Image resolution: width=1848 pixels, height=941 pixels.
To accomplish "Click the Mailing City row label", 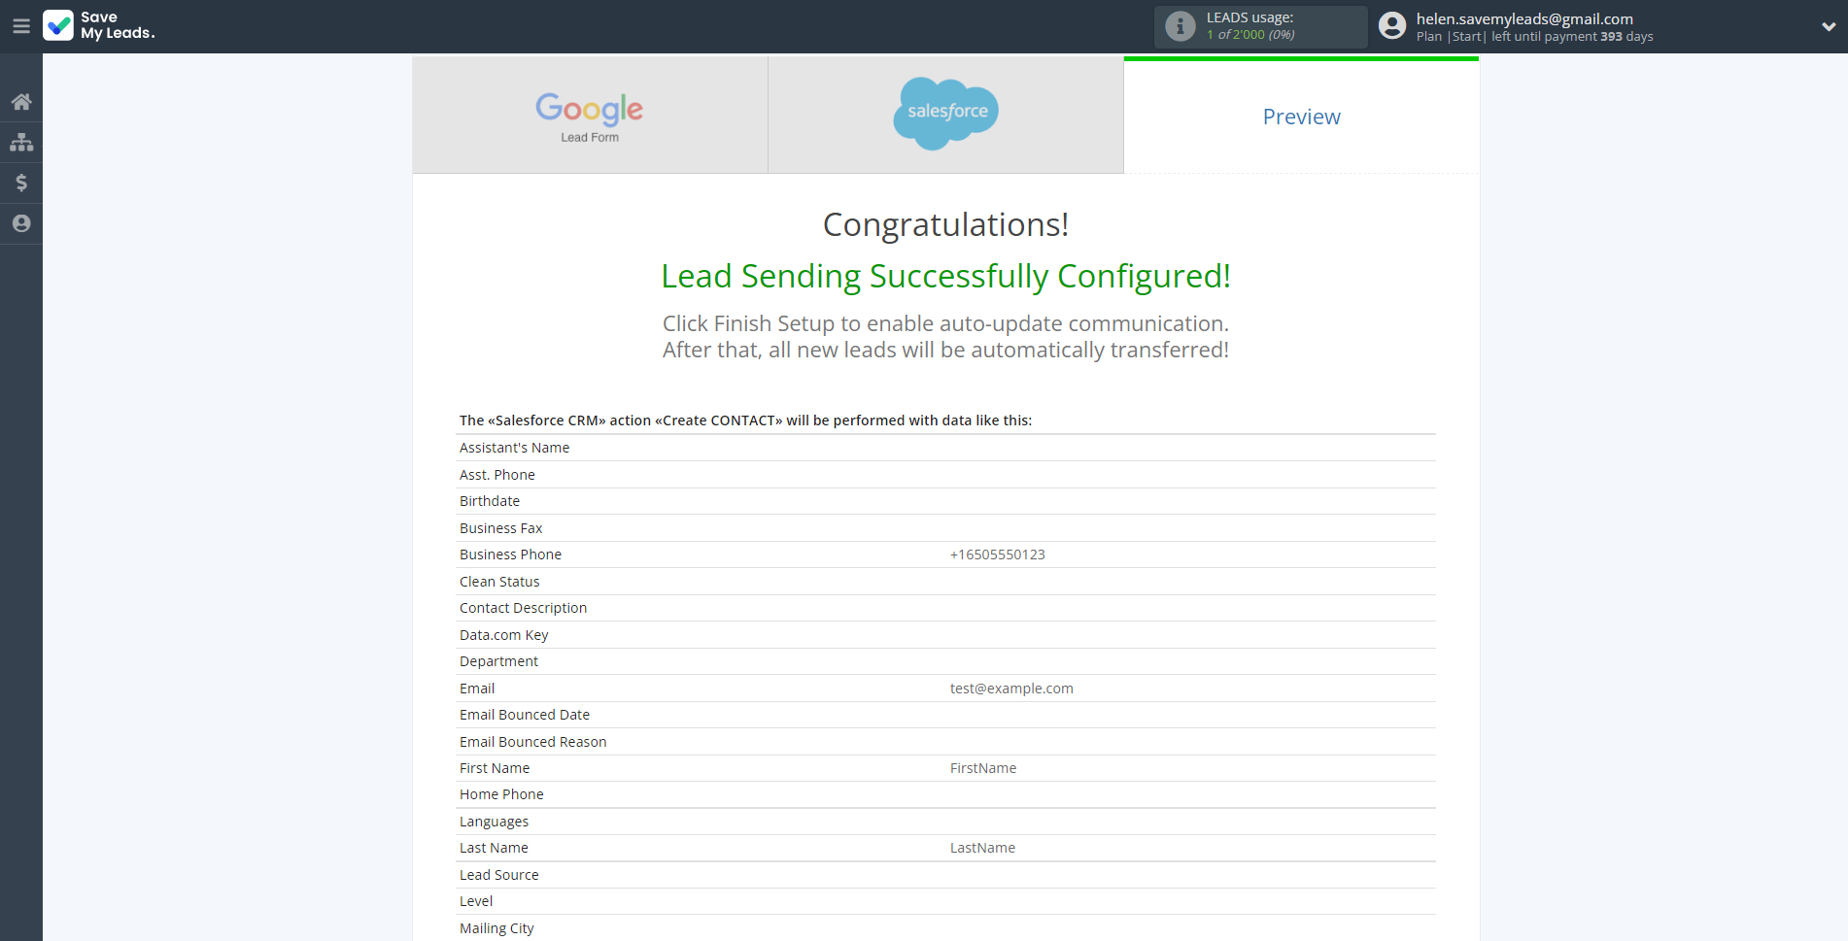I will [x=496, y=928].
